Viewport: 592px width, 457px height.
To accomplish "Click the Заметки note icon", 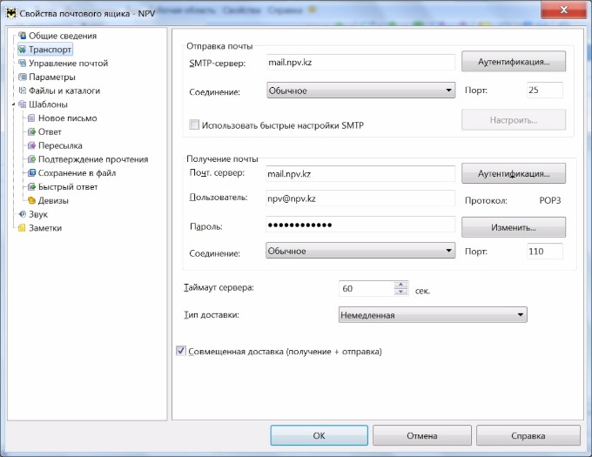I will pos(22,228).
